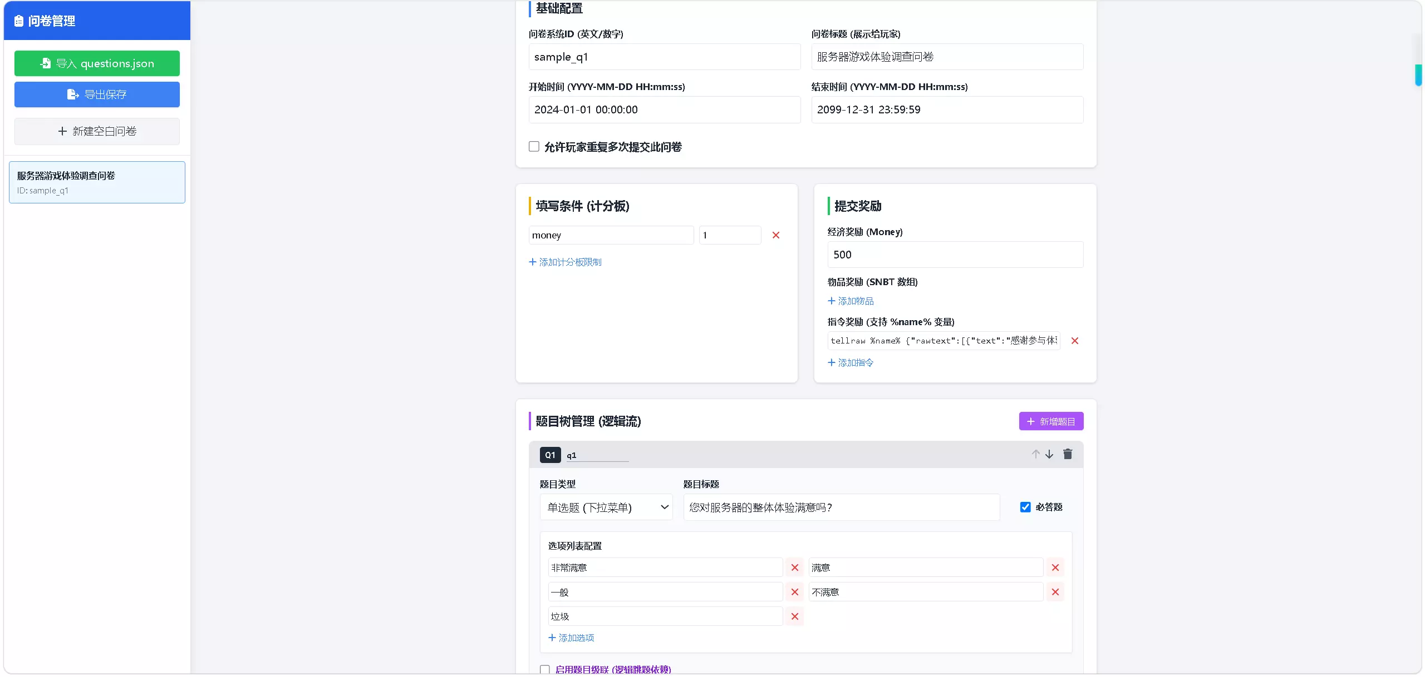Remove the 不满意 option
The width and height of the screenshot is (1425, 677).
pos(1055,592)
